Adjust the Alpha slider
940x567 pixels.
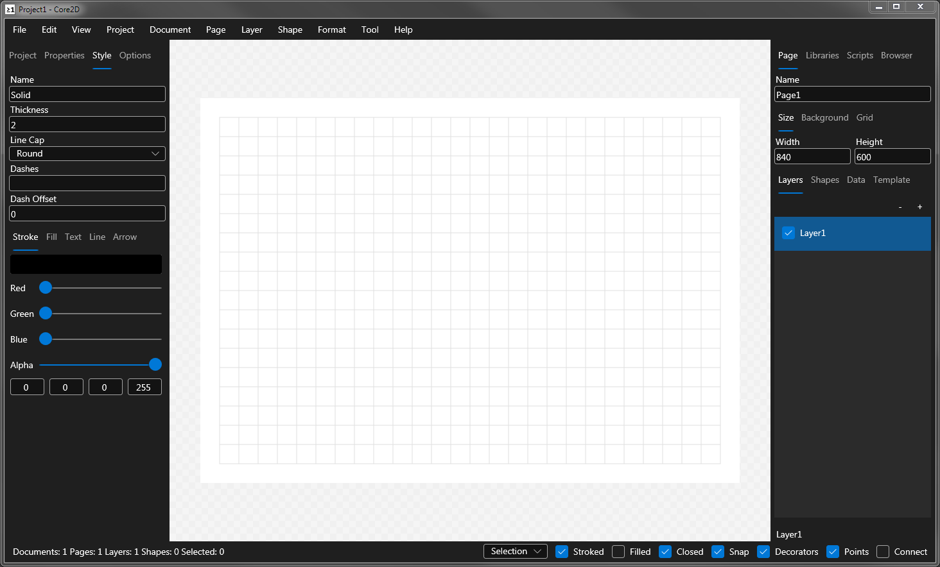click(x=155, y=364)
